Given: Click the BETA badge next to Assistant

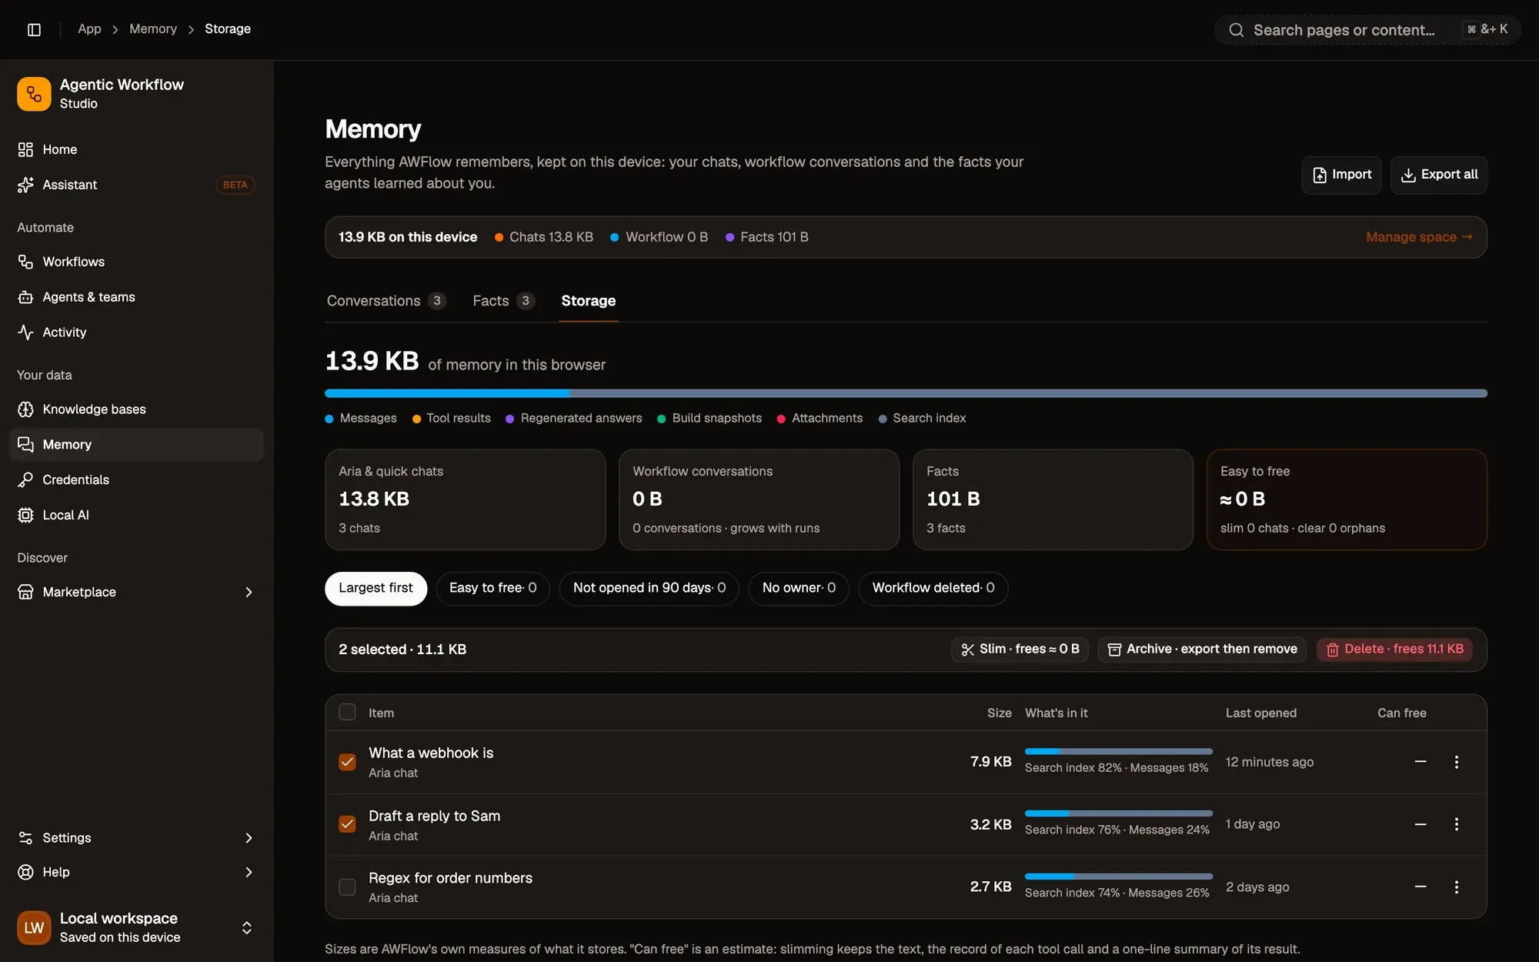Looking at the screenshot, I should click(235, 185).
